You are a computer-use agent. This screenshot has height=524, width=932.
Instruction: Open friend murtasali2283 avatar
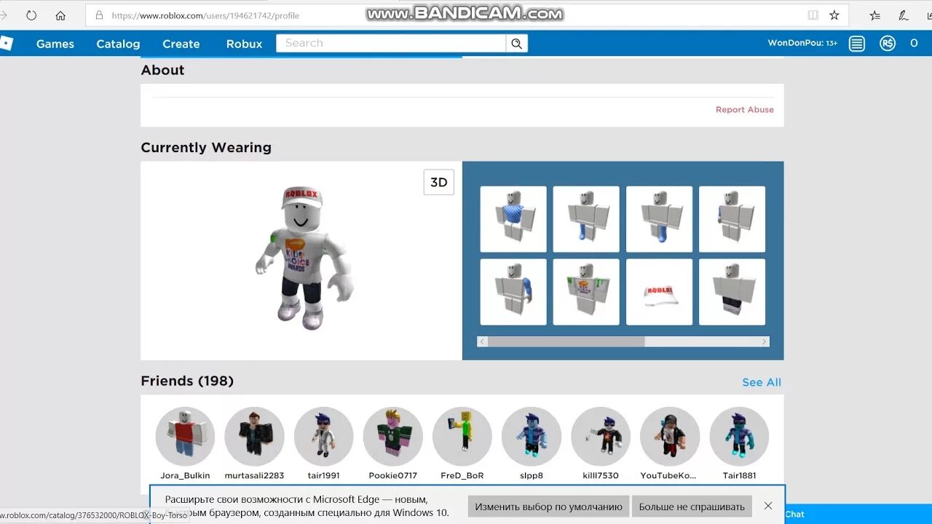point(254,437)
